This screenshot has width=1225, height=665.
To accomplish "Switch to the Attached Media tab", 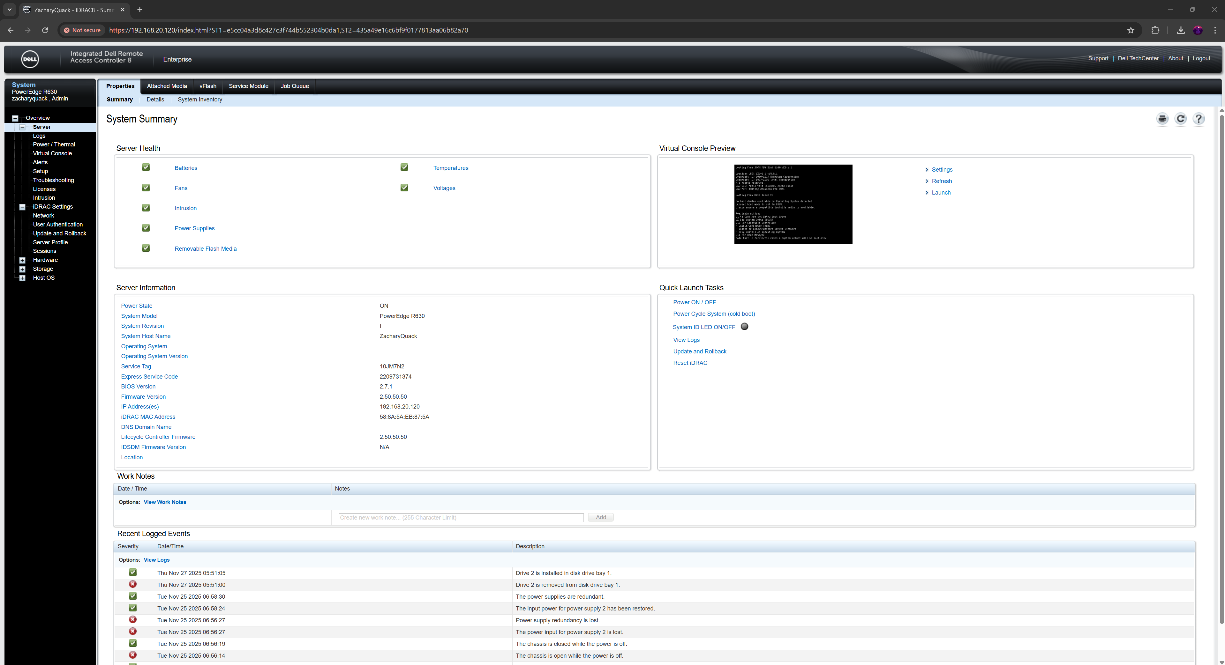I will (166, 86).
